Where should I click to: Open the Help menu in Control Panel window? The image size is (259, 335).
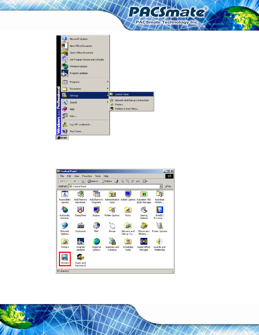[x=106, y=176]
